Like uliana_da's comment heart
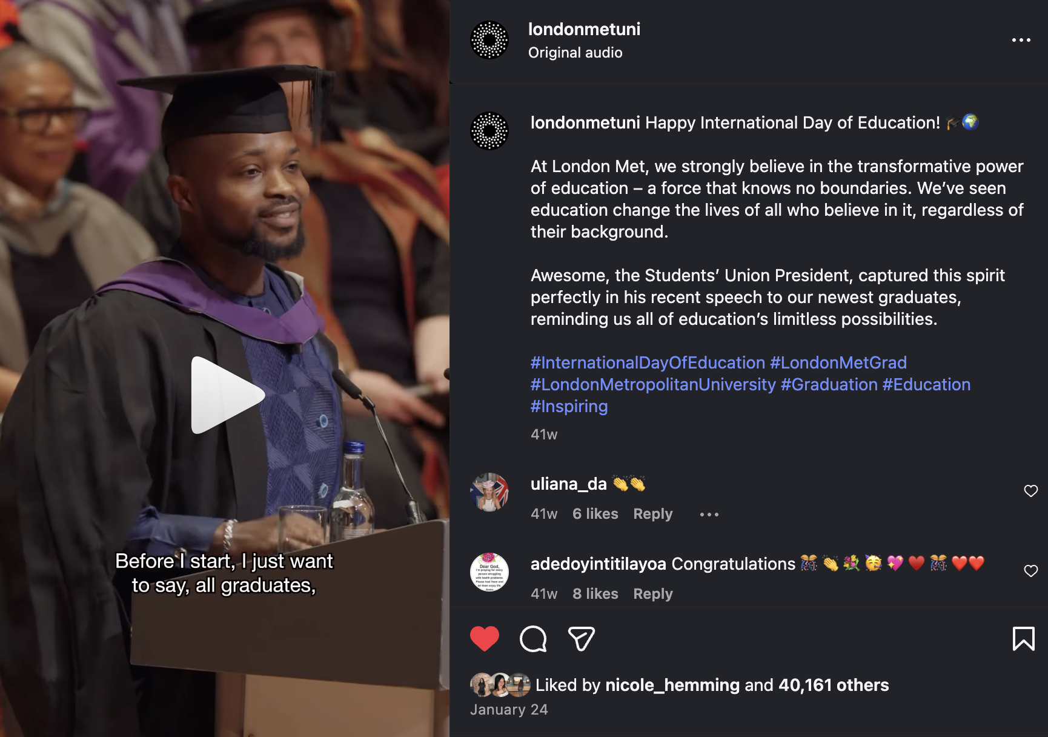Image resolution: width=1048 pixels, height=737 pixels. pos(1030,491)
